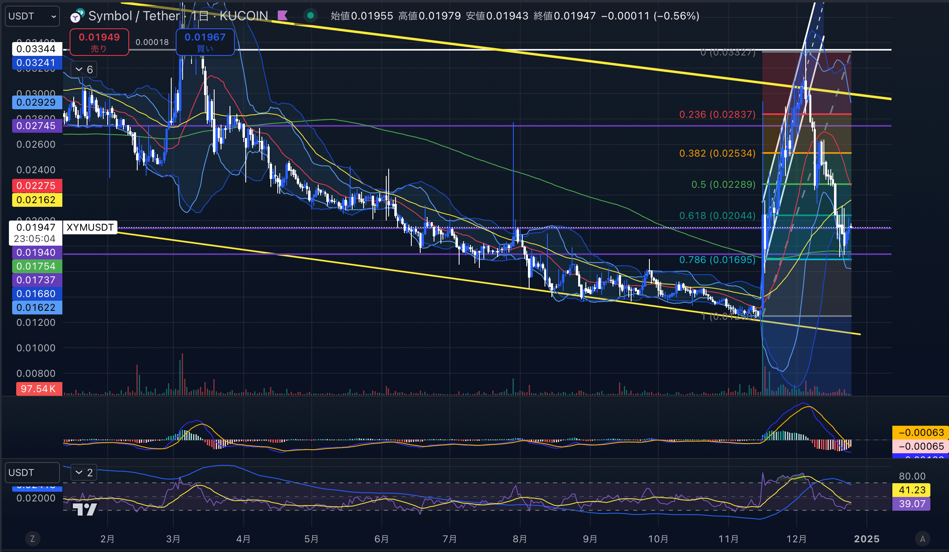Select the 0.618 (0.02044) Fibonacci level label
The width and height of the screenshot is (949, 552).
click(717, 216)
